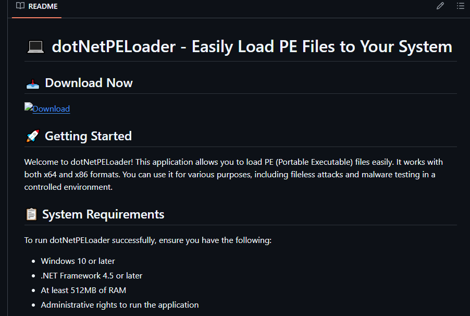The width and height of the screenshot is (470, 316).
Task: Click the inbox tray emoji before Download Now
Action: pos(32,83)
